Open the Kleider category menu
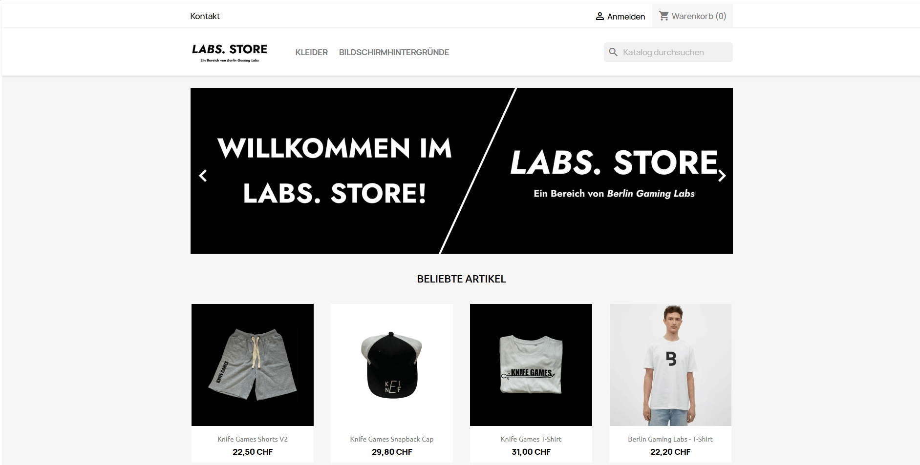Image resolution: width=920 pixels, height=465 pixels. tap(312, 52)
